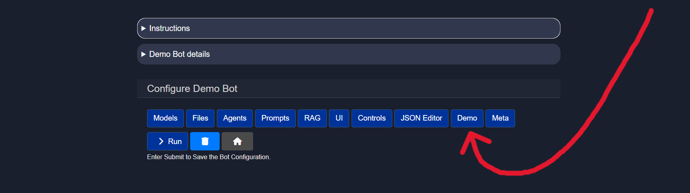Select the Agents tab
The width and height of the screenshot is (690, 193).
pyautogui.click(x=234, y=118)
